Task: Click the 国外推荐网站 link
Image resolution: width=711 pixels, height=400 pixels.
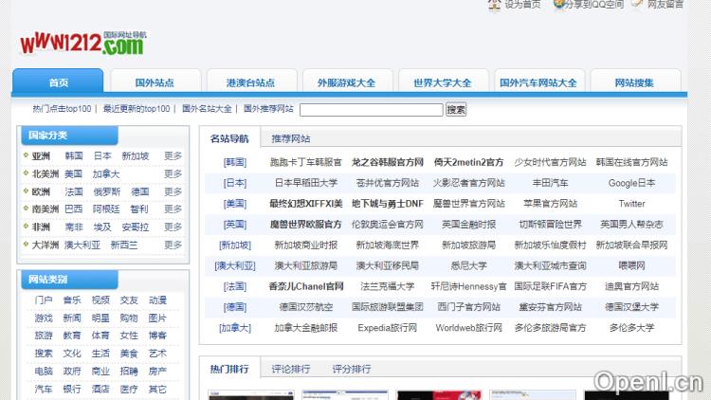Action: (268, 109)
